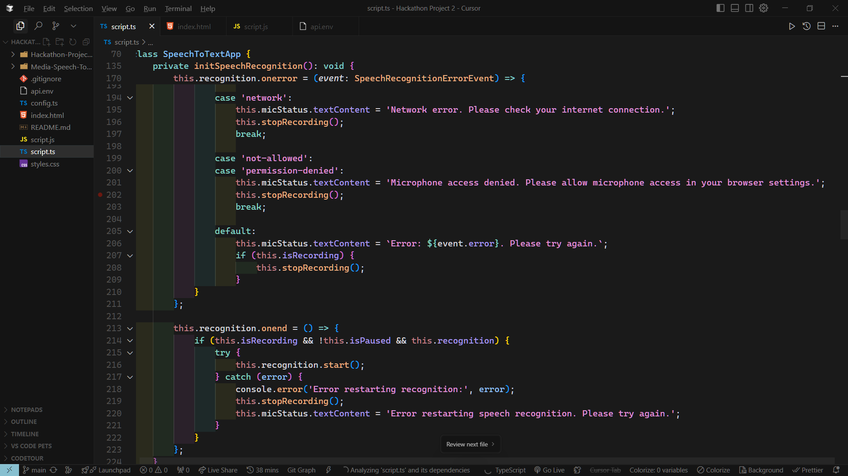Click the remote window status icon
Image resolution: width=848 pixels, height=476 pixels.
(9, 470)
